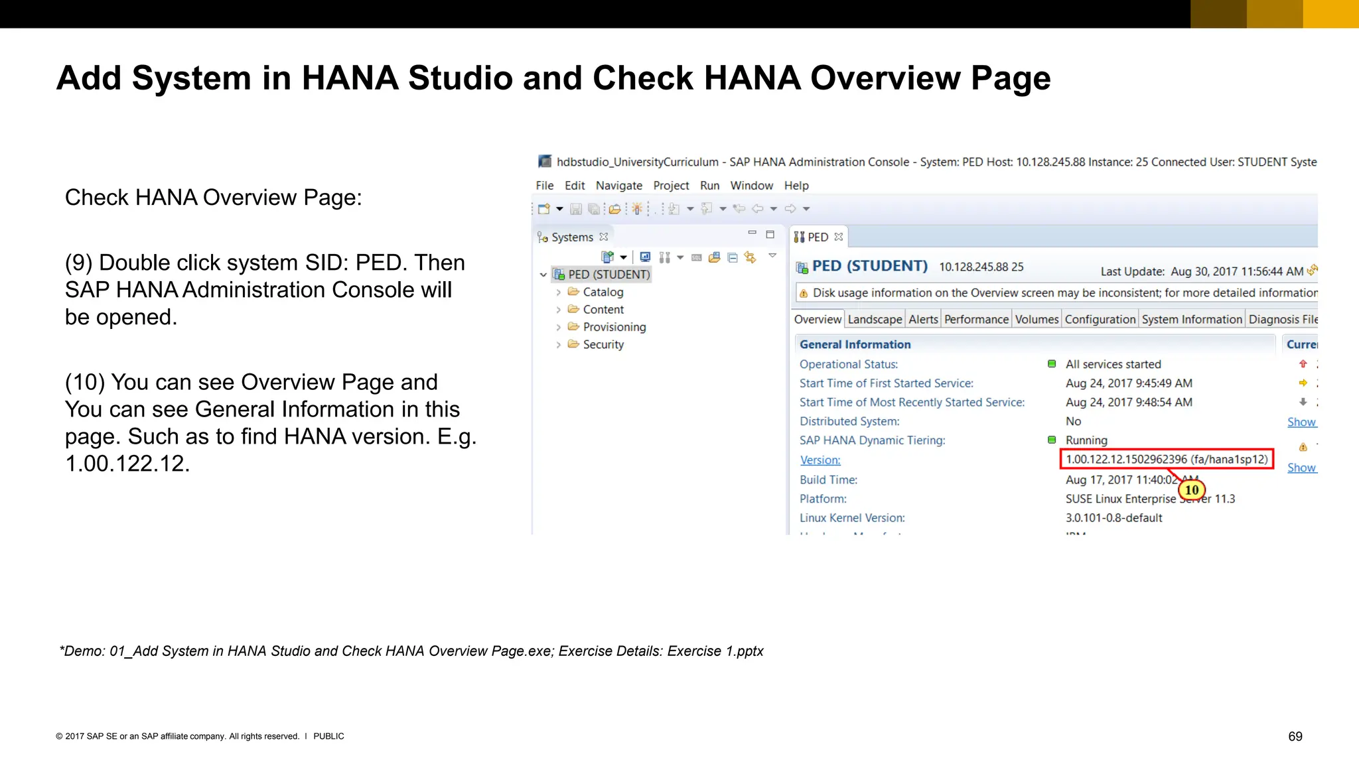Minimize the Systems panel

(752, 233)
